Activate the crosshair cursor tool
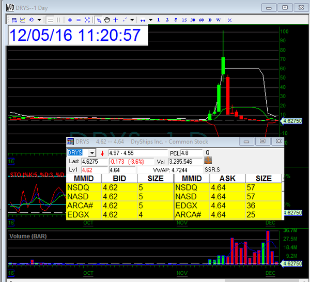 (x=116, y=20)
